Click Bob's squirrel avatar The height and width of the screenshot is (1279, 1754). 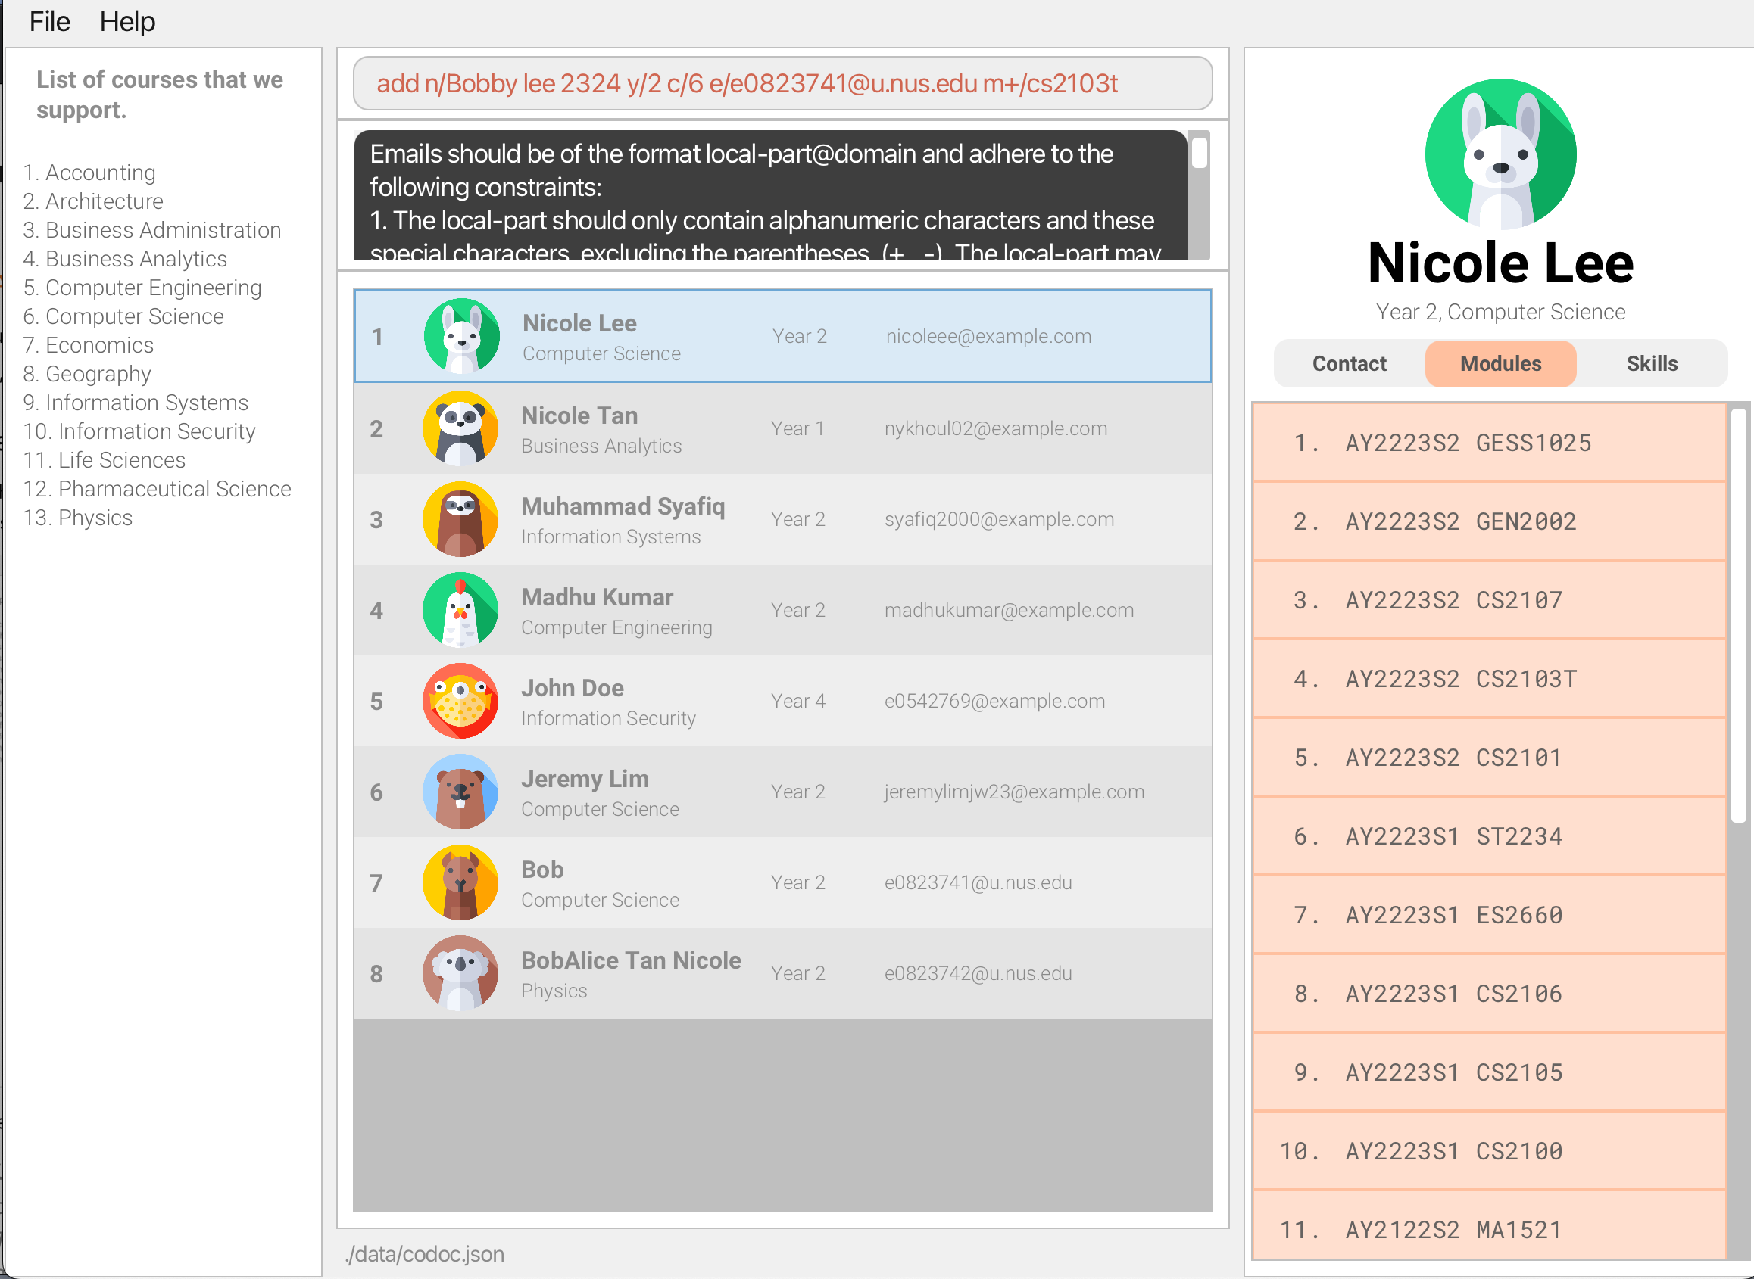460,882
